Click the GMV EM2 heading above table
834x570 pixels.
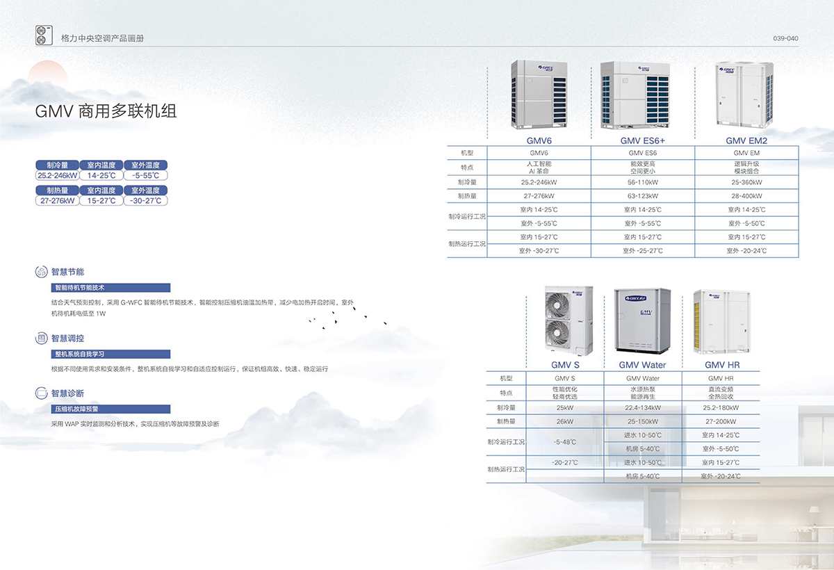tap(746, 140)
